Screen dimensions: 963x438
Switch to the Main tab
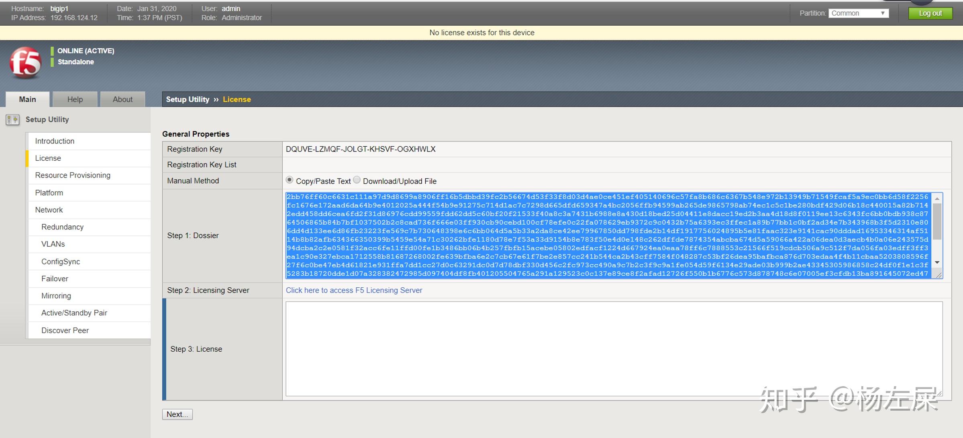(27, 99)
